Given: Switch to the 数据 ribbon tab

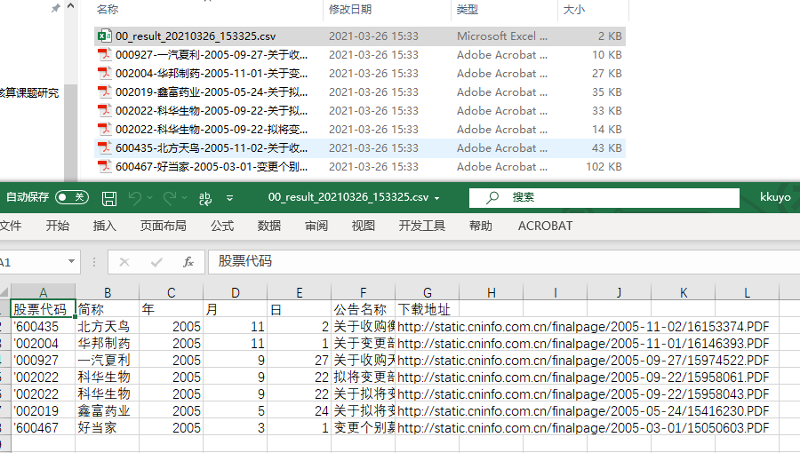Looking at the screenshot, I should pos(269,226).
